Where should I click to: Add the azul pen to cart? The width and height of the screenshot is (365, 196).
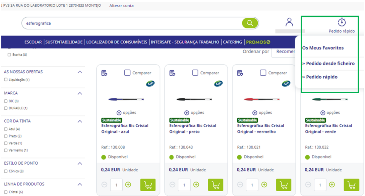click(x=148, y=185)
